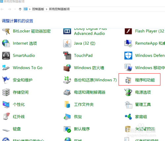Open the 恢复 link
The height and width of the screenshot is (141, 165).
[x=78, y=117]
